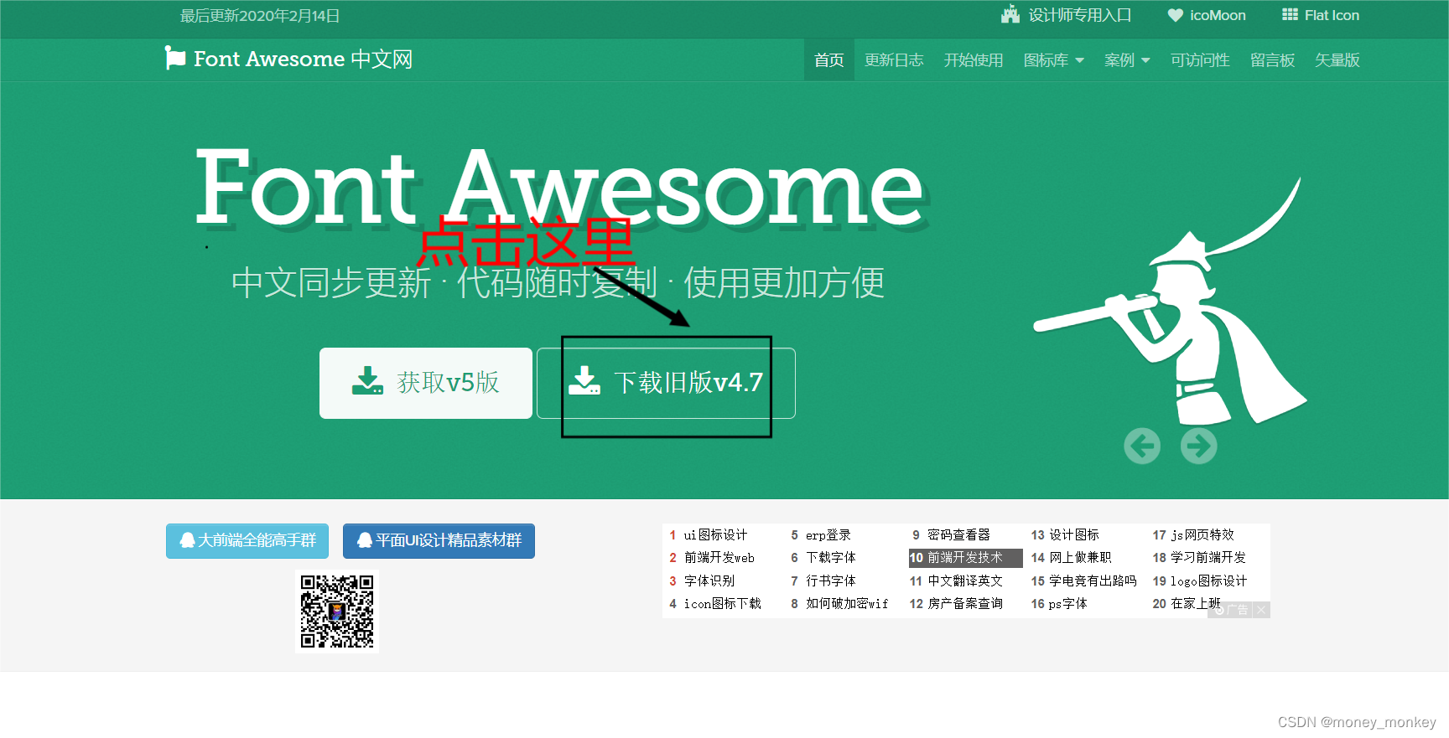Click the Font Awesome flag logo icon
1449x738 pixels.
click(x=174, y=58)
